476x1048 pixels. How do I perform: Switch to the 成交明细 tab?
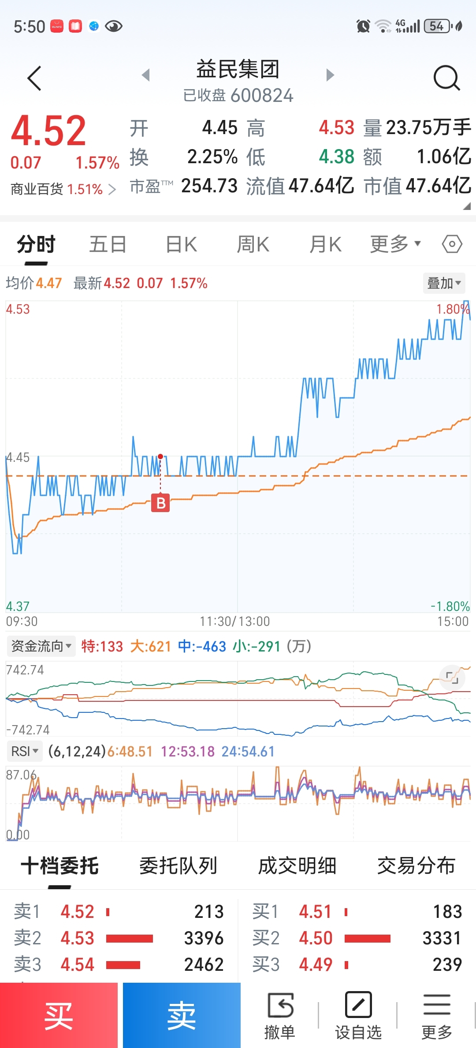coord(297,865)
